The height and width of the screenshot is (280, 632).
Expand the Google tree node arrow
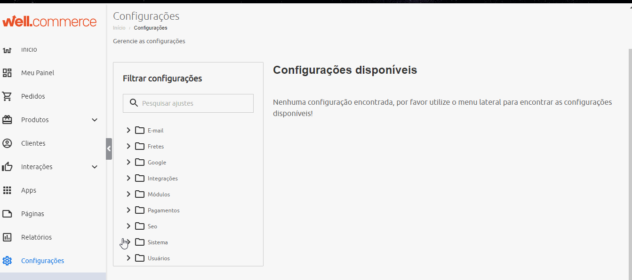128,162
